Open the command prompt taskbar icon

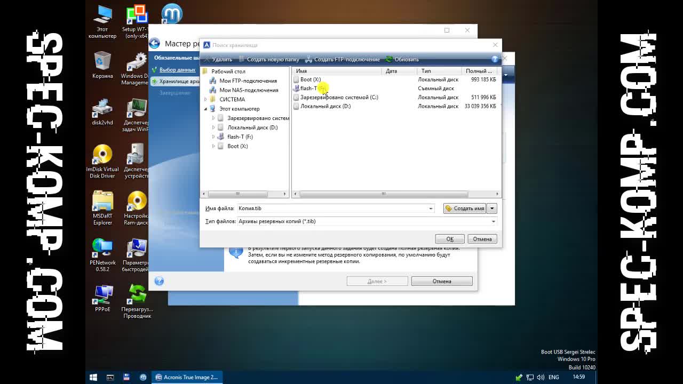[110, 377]
